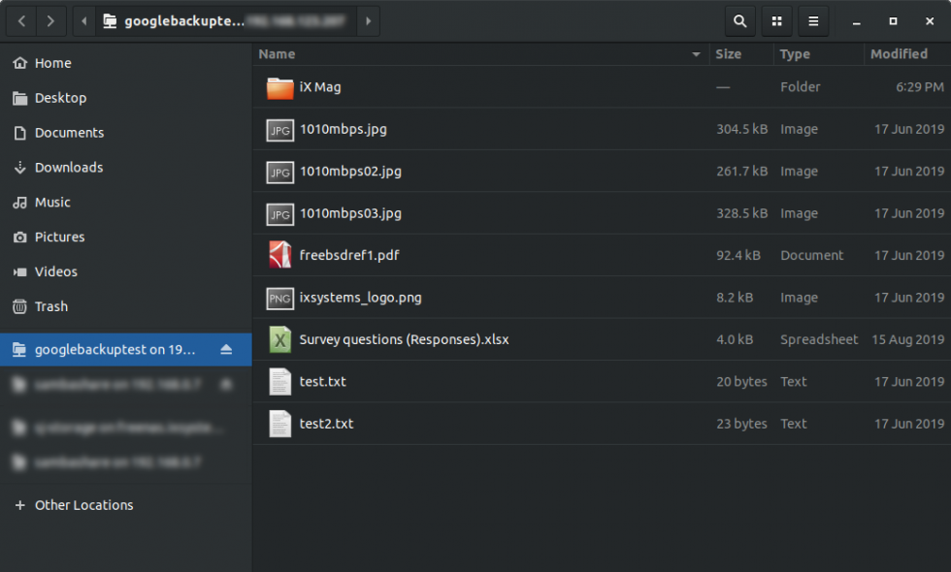Click the search icon in the toolbar
The image size is (951, 572).
[x=739, y=20]
